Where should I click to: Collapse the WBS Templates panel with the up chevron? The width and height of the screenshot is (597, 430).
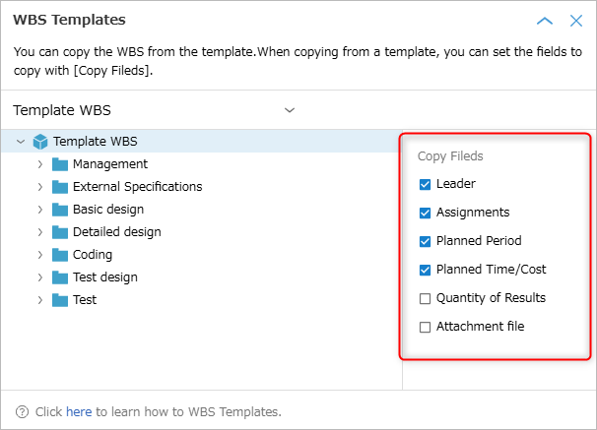point(545,21)
